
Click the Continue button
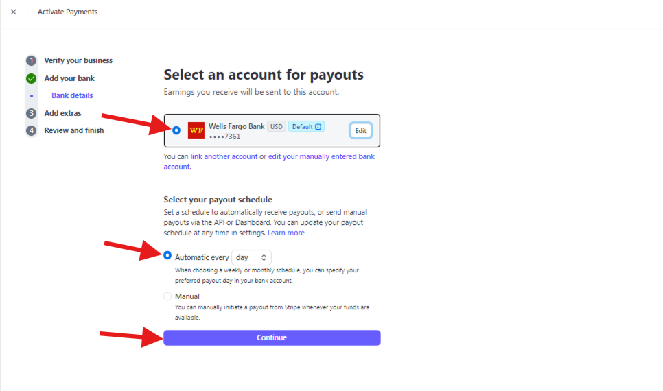point(272,337)
